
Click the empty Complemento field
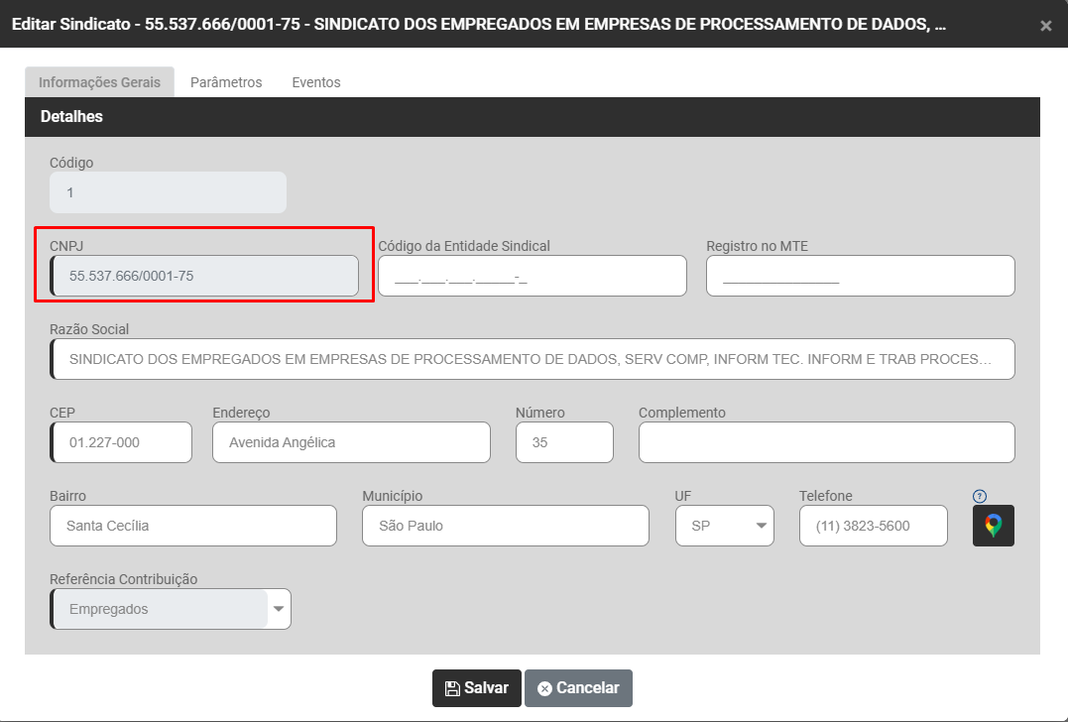(x=826, y=442)
